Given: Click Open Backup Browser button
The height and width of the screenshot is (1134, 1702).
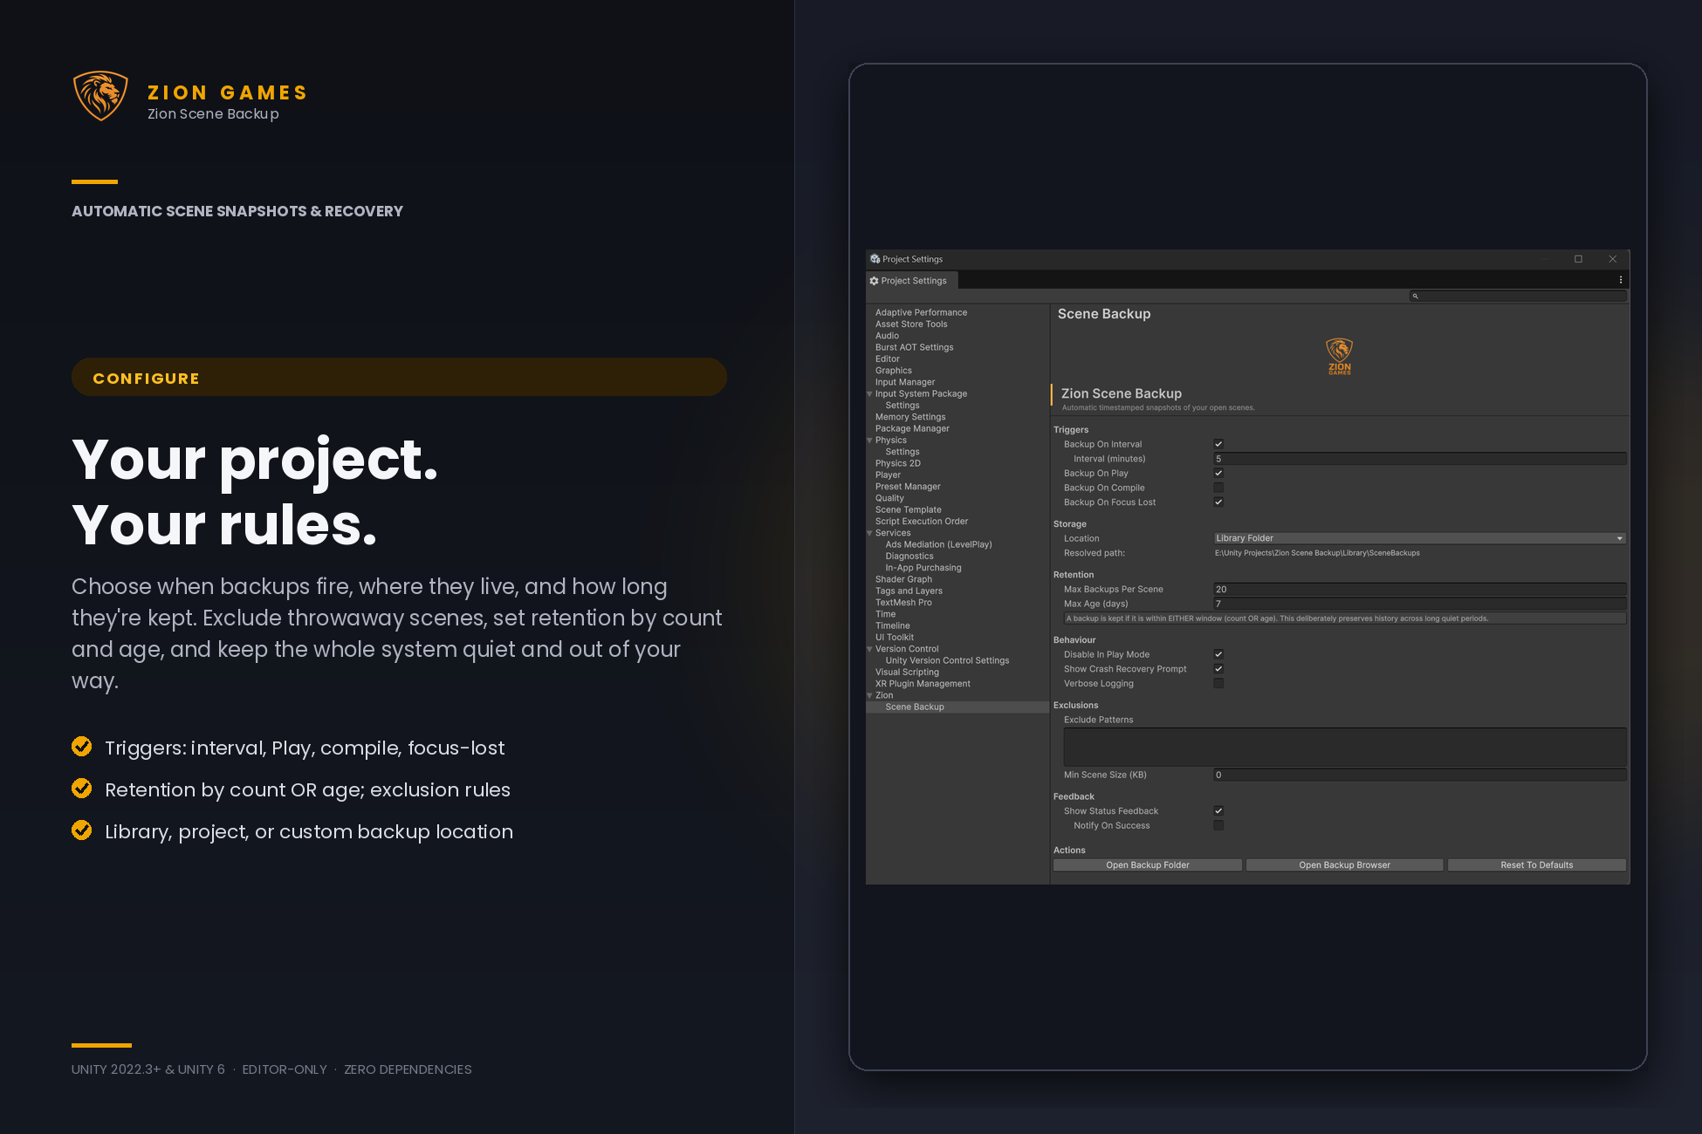Looking at the screenshot, I should pyautogui.click(x=1344, y=865).
